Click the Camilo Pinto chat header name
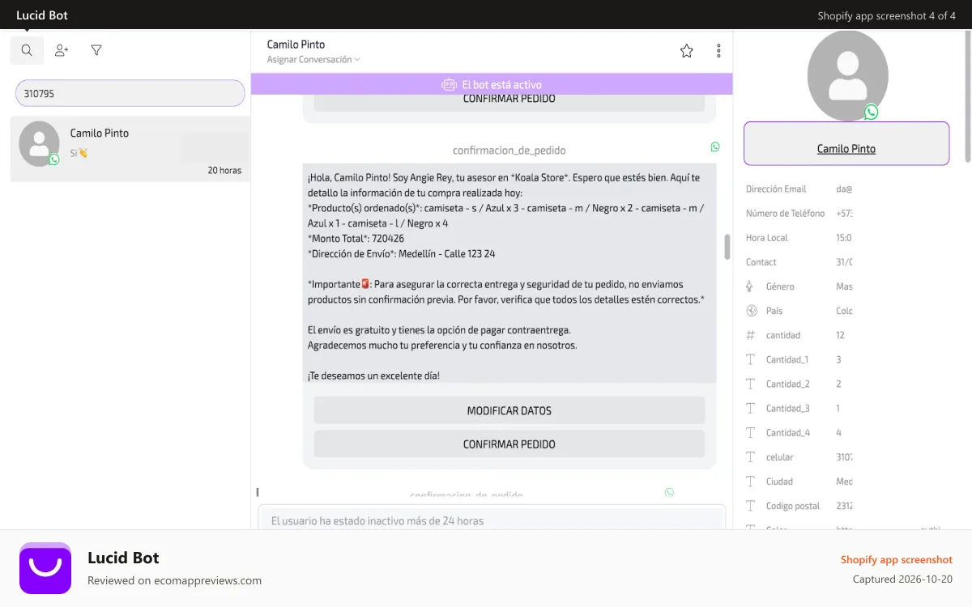This screenshot has width=972, height=607. tap(296, 45)
